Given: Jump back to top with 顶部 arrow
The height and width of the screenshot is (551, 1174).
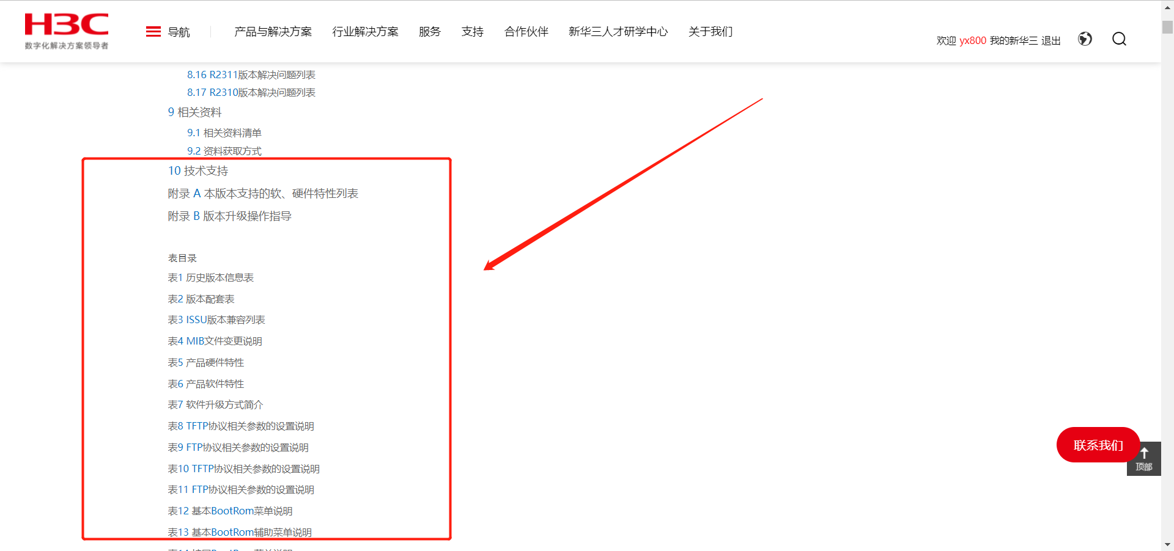Looking at the screenshot, I should tap(1144, 459).
